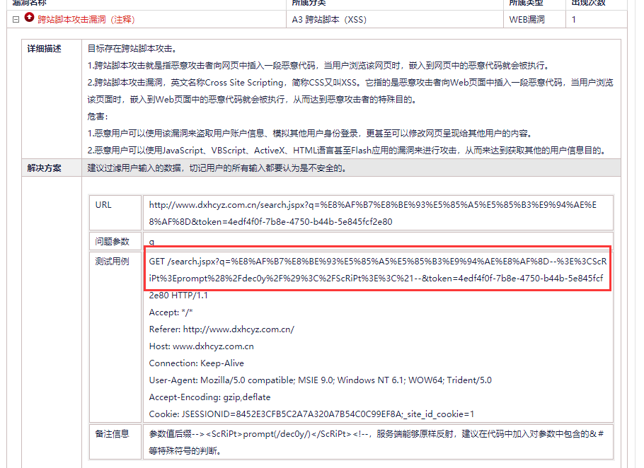Click the URL label cell
644x468 pixels.
[115, 213]
